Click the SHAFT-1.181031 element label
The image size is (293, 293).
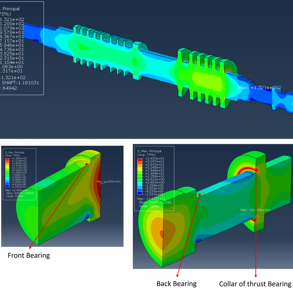point(20,82)
